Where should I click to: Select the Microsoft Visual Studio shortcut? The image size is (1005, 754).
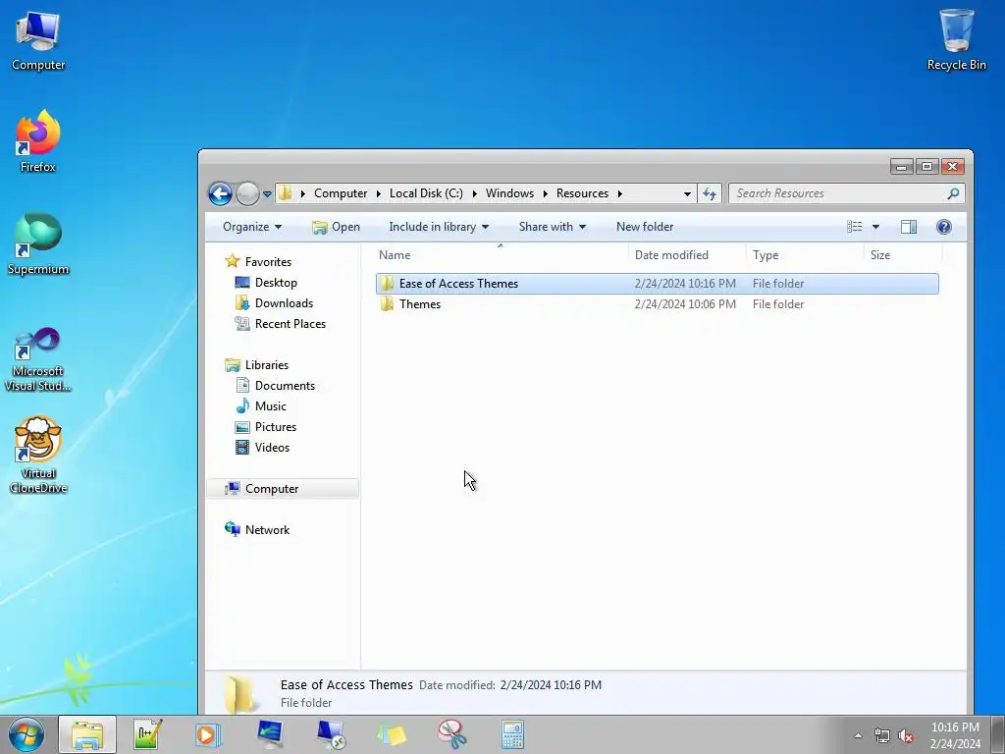(38, 359)
